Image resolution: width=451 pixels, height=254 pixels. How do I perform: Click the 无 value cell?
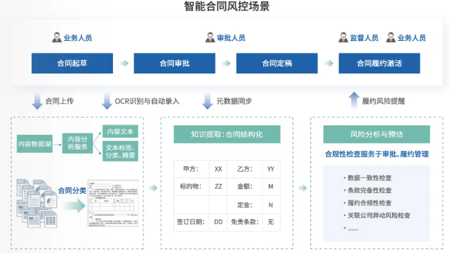tap(271, 222)
